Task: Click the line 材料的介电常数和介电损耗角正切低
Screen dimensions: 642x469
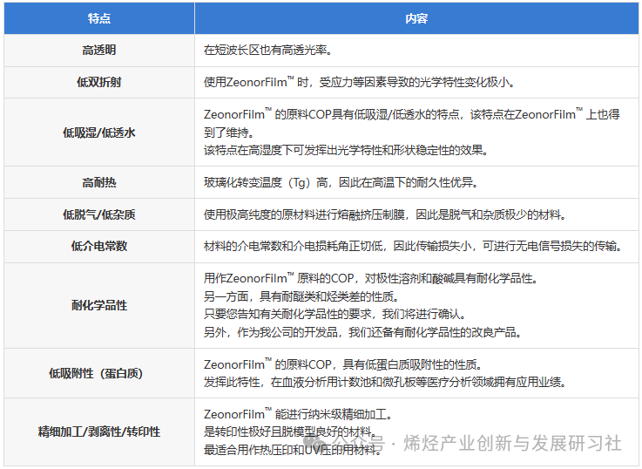Action: click(x=413, y=246)
